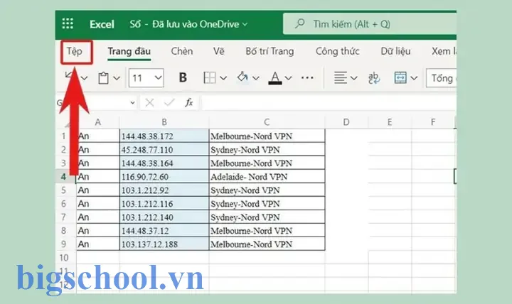
Task: Select cell with 103.1.212.116
Action: 164,204
